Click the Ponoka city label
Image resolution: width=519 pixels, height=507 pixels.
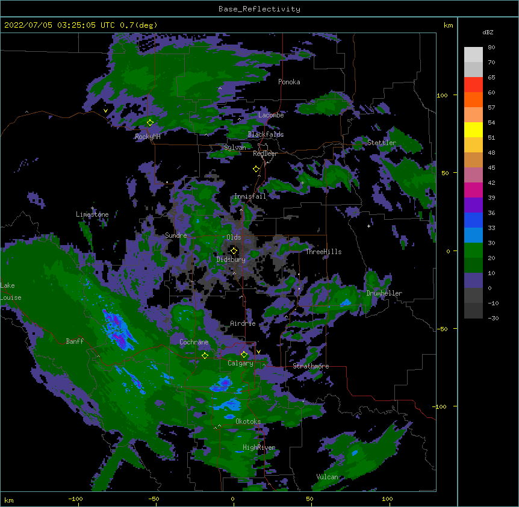point(289,82)
